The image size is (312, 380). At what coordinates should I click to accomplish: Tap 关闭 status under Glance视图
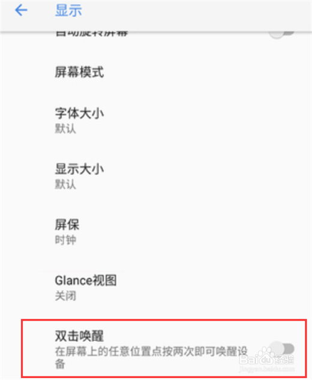[65, 296]
